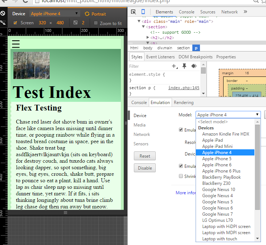Uncheck the Screen checkbox

tap(15, 23)
